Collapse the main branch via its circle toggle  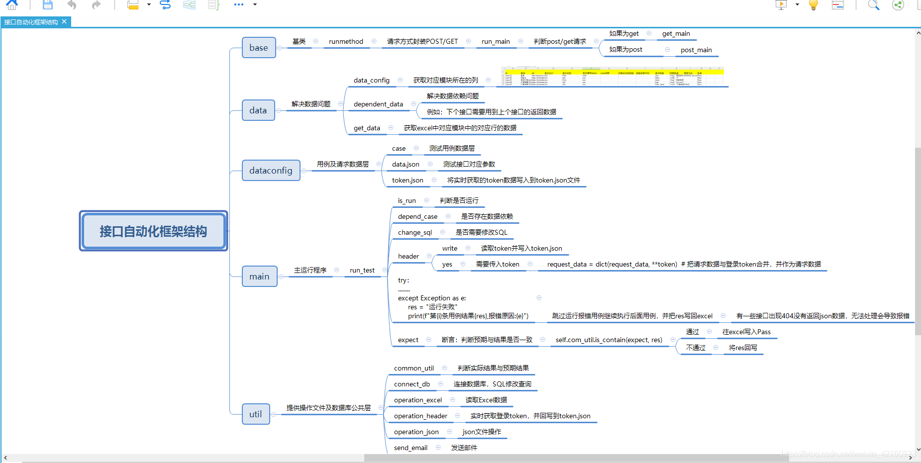click(x=281, y=277)
